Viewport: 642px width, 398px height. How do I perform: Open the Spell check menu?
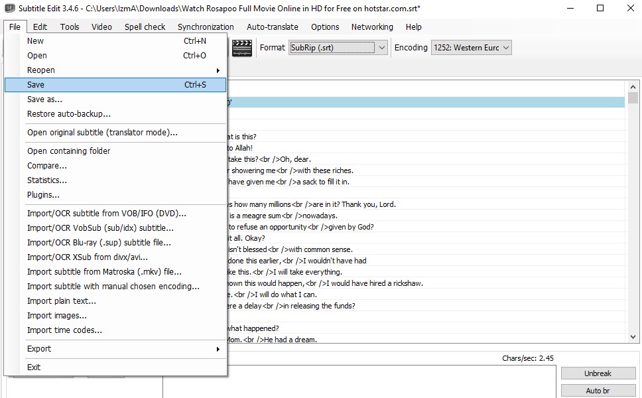(145, 27)
